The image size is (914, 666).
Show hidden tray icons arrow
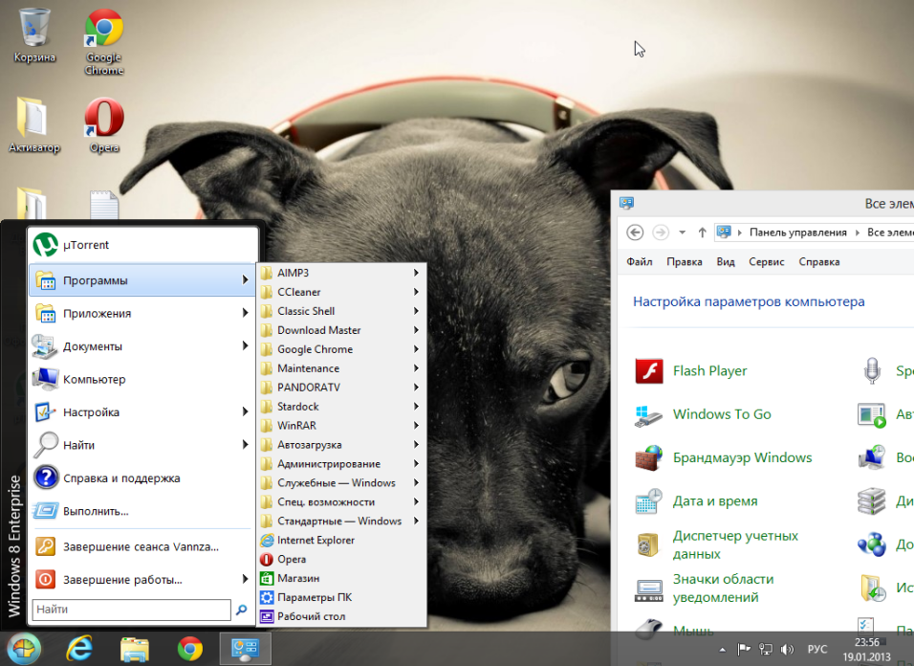(x=722, y=649)
